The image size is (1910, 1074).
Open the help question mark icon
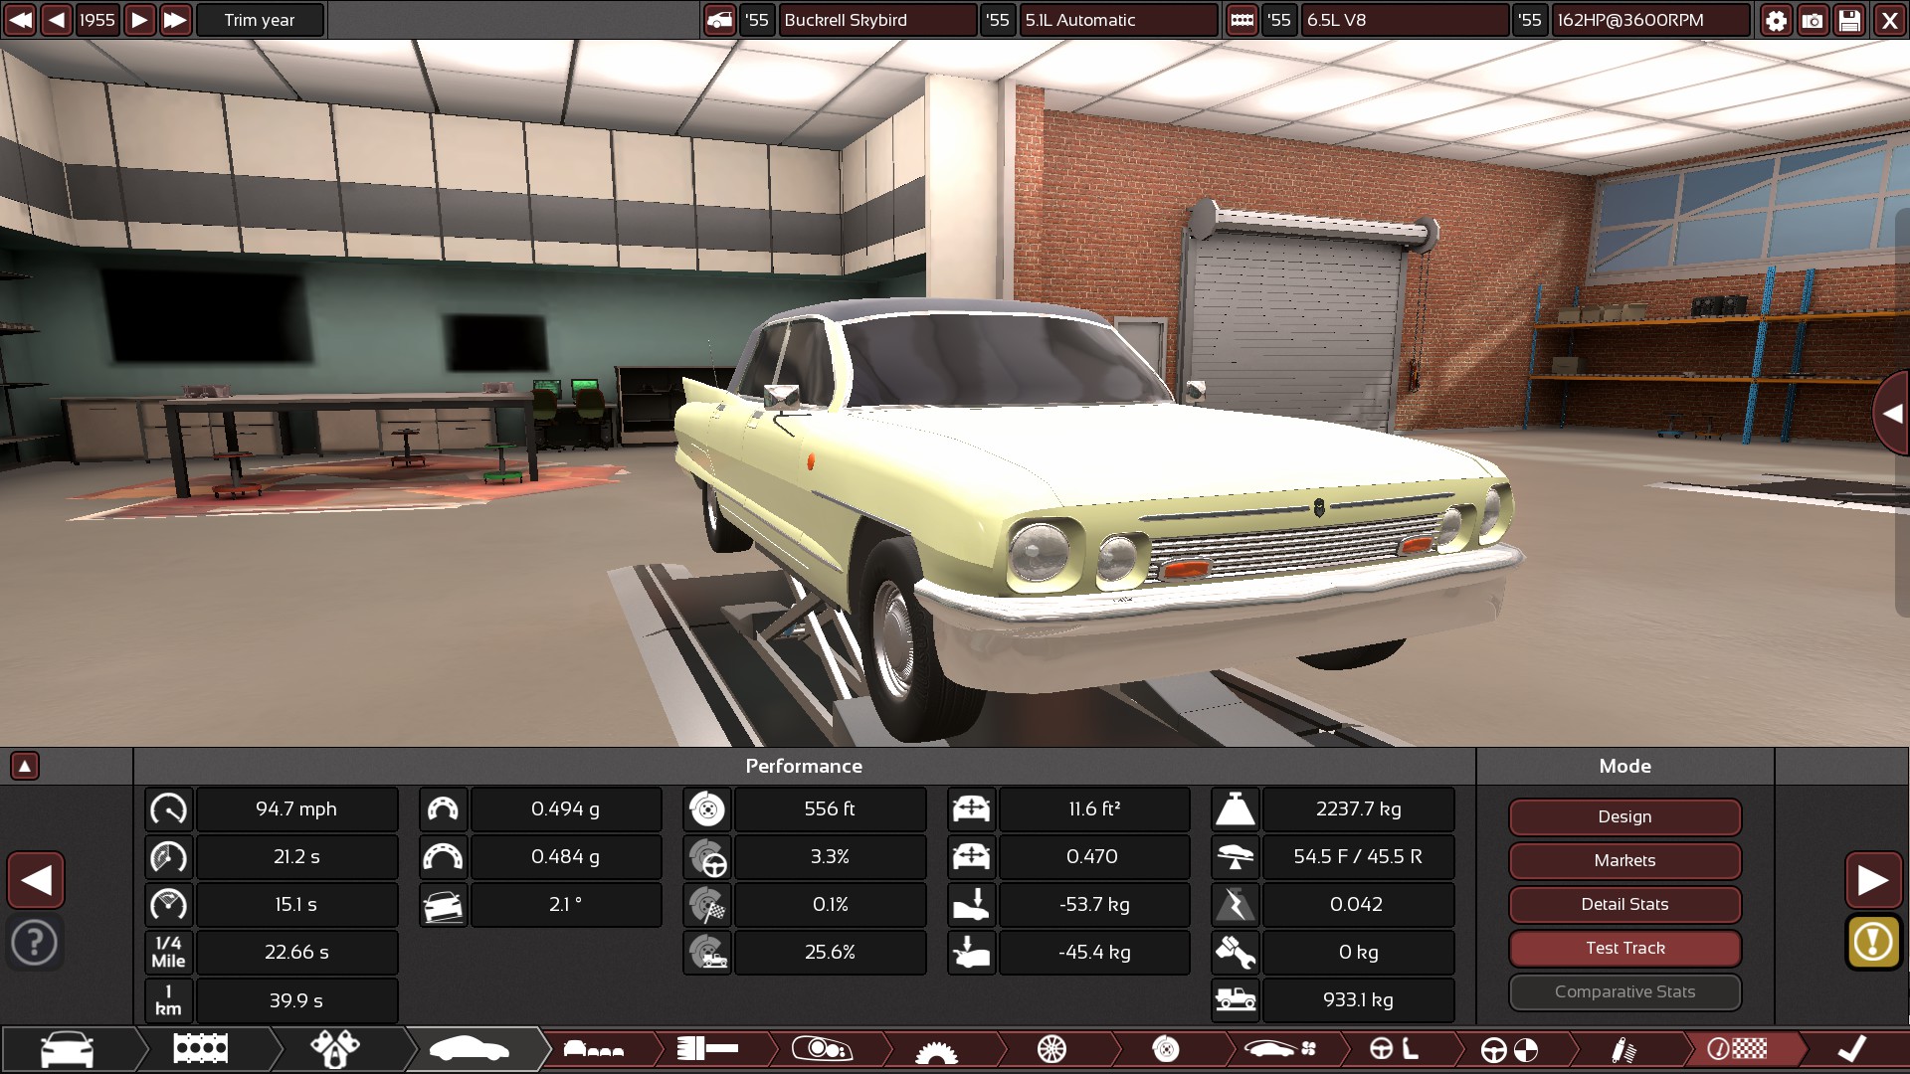pos(35,942)
